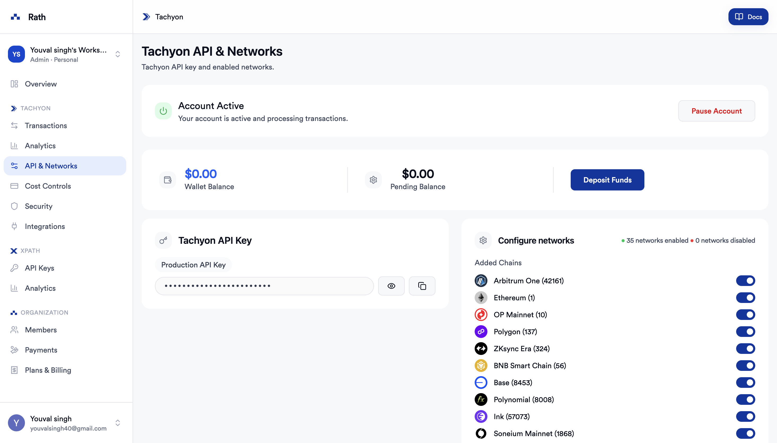Switch off Polygon (137) network

pos(745,332)
